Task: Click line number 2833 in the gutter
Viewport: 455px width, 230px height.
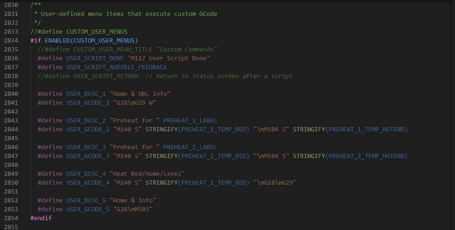Action: [10, 31]
